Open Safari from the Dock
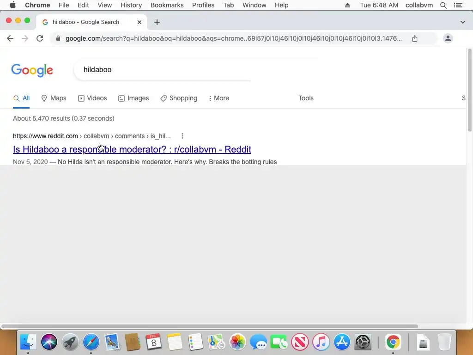 pyautogui.click(x=91, y=342)
